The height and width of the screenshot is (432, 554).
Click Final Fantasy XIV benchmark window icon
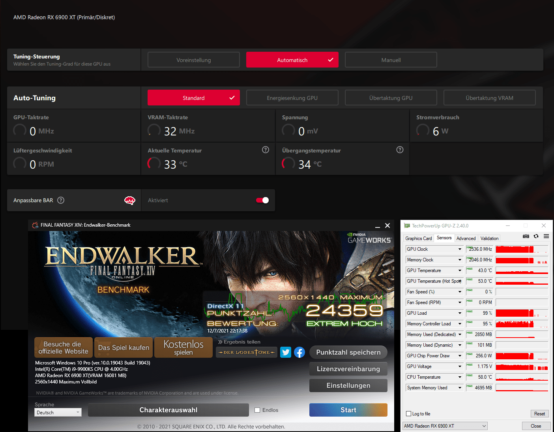35,225
